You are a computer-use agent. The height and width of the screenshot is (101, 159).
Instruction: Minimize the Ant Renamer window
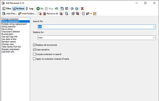[x=137, y=3]
